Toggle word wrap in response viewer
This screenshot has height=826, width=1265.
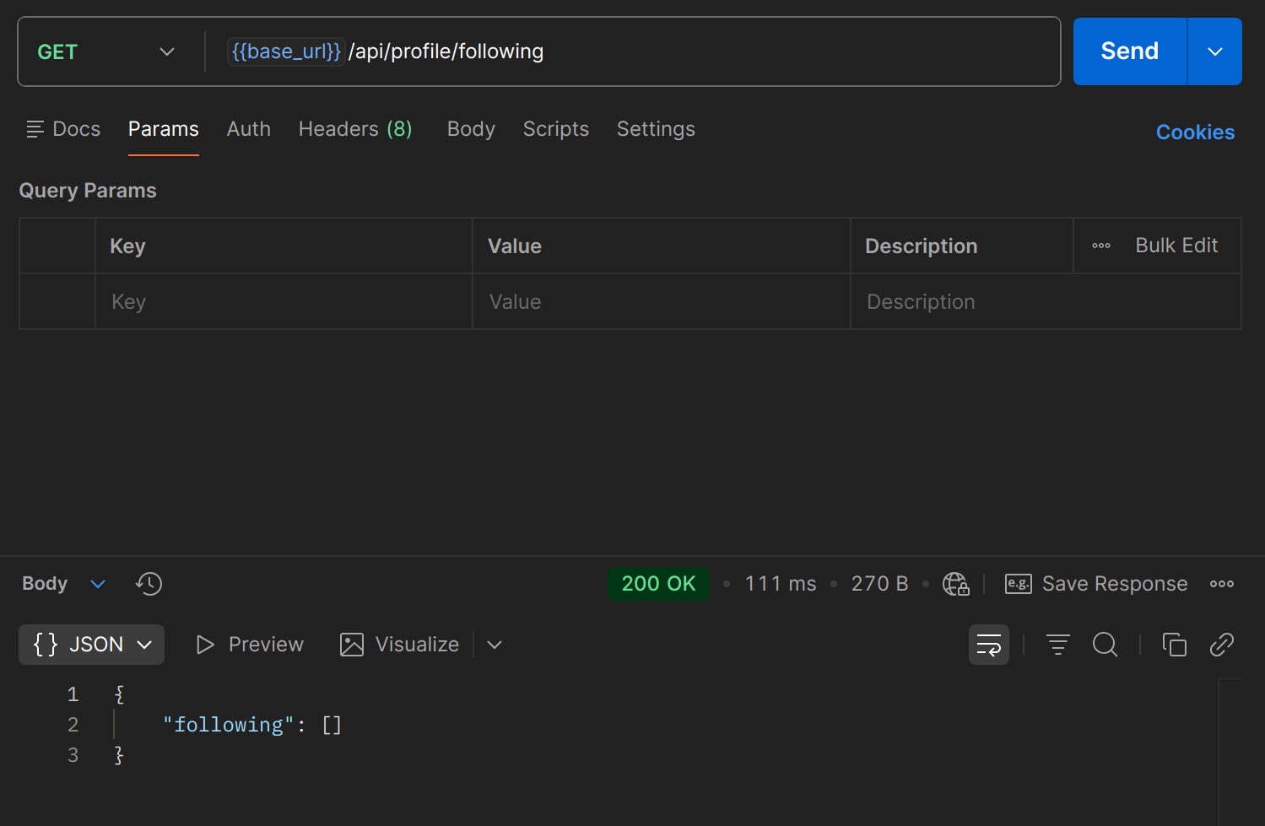click(x=988, y=645)
